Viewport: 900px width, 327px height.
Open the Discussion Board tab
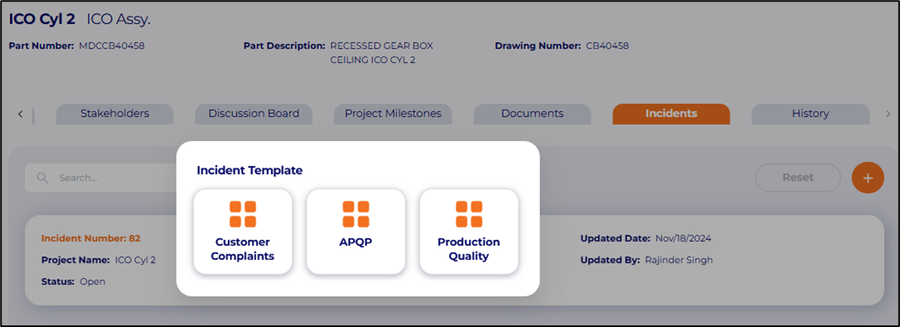[253, 114]
